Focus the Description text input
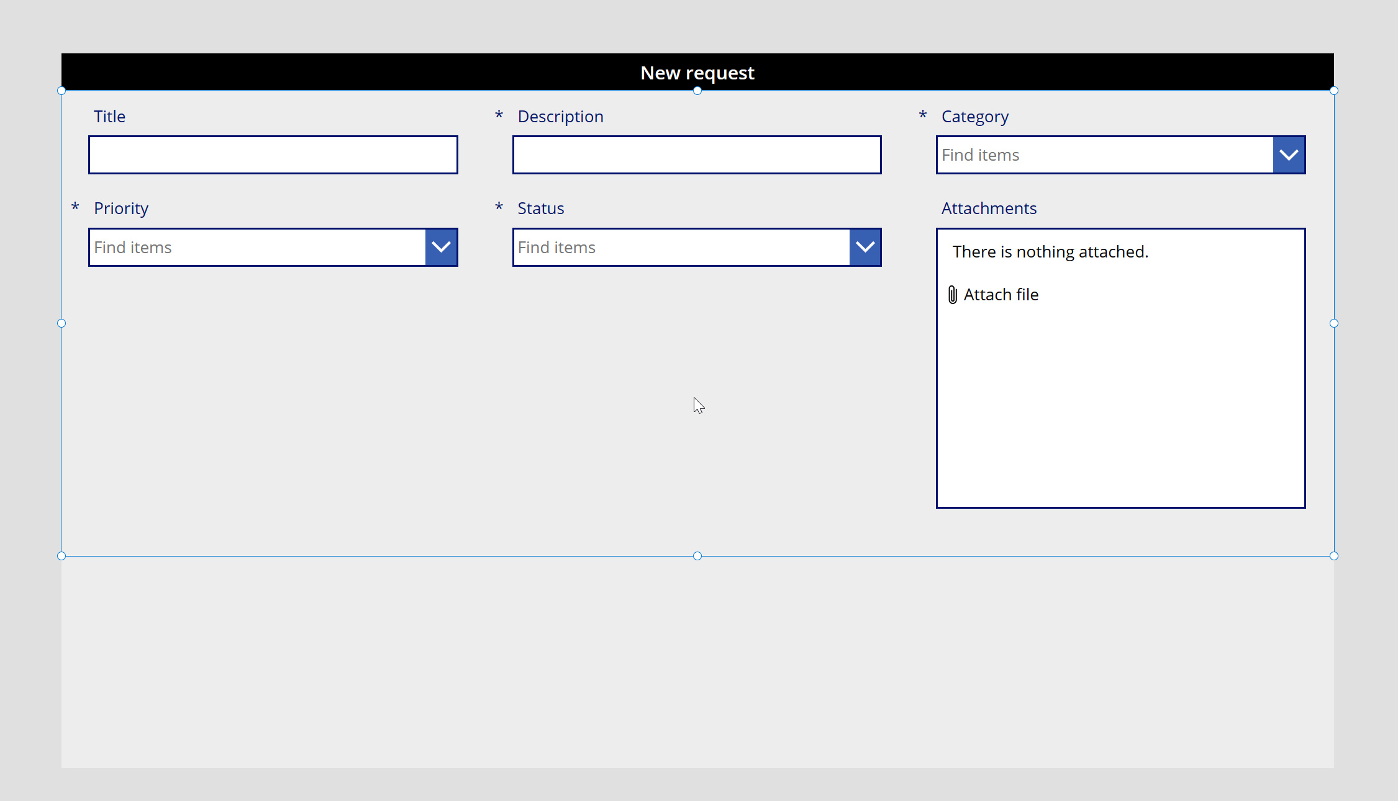Screen dimensions: 1398x801 (697, 155)
